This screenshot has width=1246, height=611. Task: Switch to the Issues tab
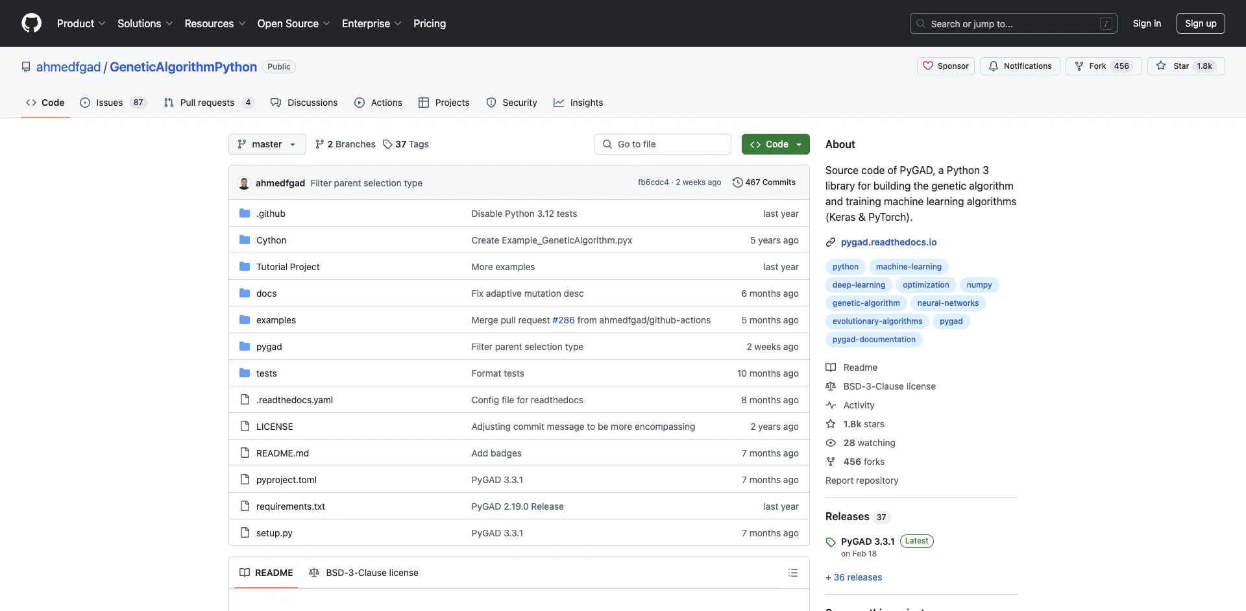click(x=114, y=103)
